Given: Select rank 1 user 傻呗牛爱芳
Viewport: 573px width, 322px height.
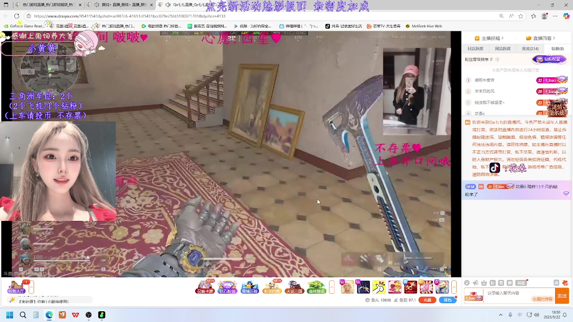Looking at the screenshot, I should click(485, 80).
